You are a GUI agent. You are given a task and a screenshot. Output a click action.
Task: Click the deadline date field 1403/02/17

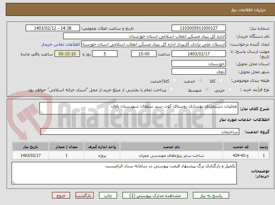point(198,54)
